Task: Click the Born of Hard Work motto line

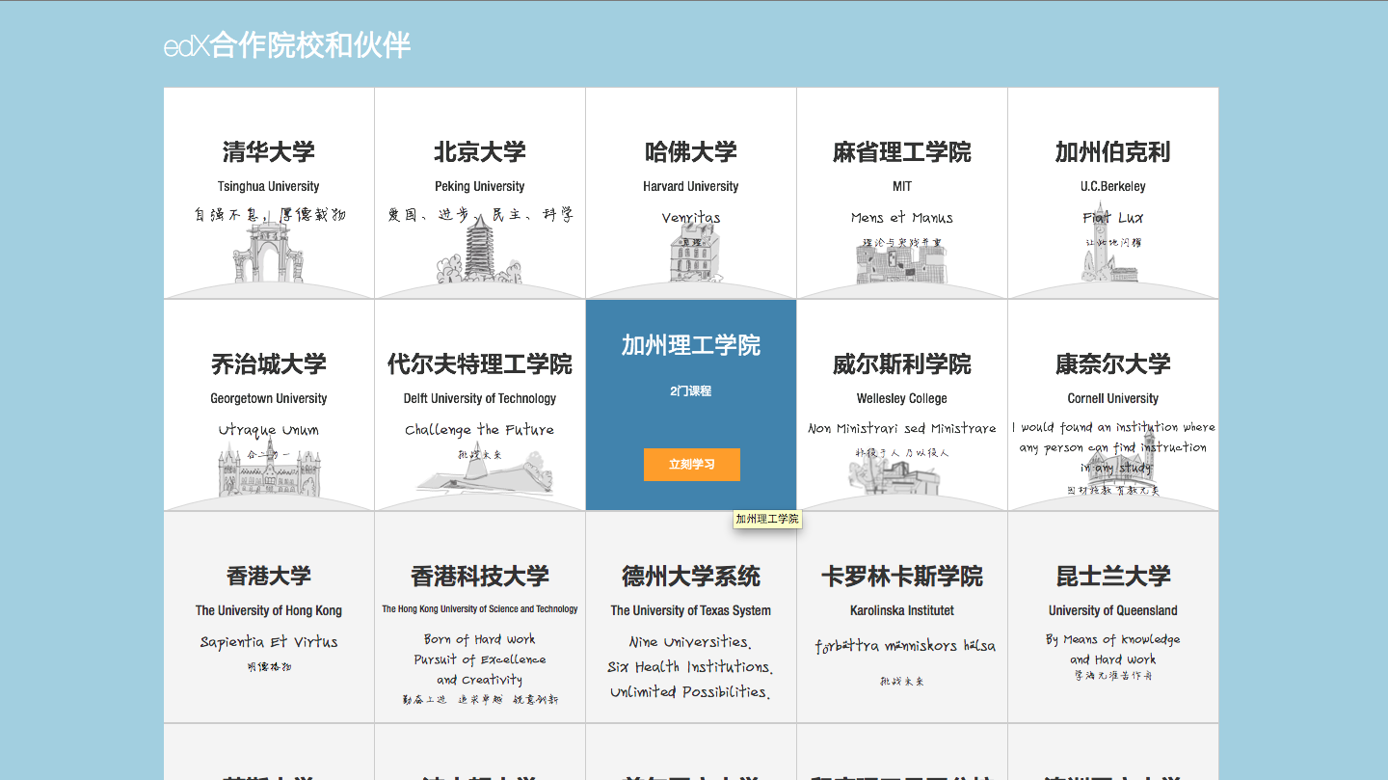Action: (x=480, y=639)
